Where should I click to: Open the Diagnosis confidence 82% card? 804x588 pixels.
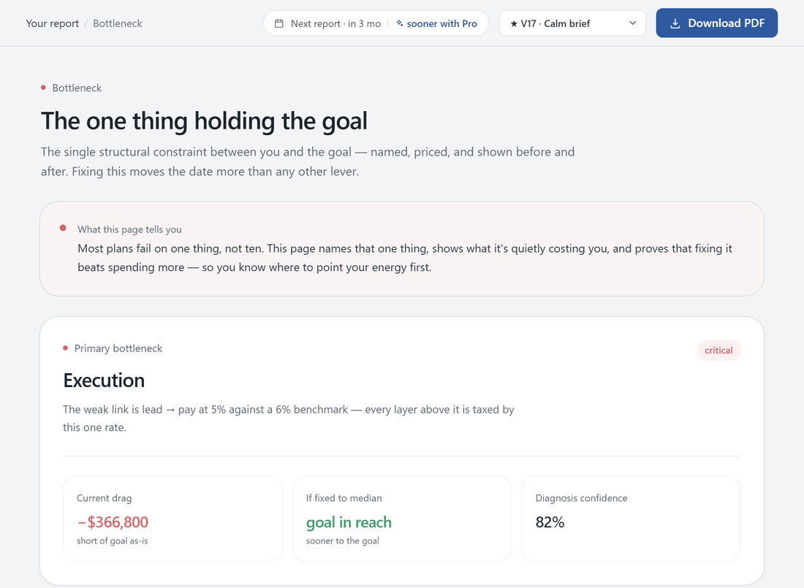(x=631, y=519)
